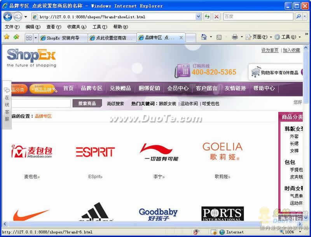Click the Add to Favorites star-plus icon
The width and height of the screenshot is (311, 237).
pos(16,37)
